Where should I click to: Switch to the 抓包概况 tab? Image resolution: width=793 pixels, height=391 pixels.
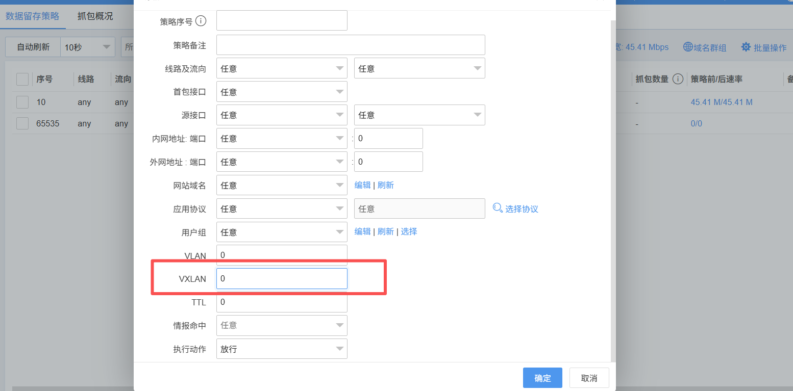coord(95,16)
